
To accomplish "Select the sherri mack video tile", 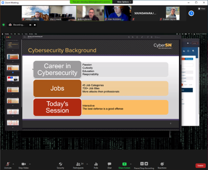I will [63, 13].
